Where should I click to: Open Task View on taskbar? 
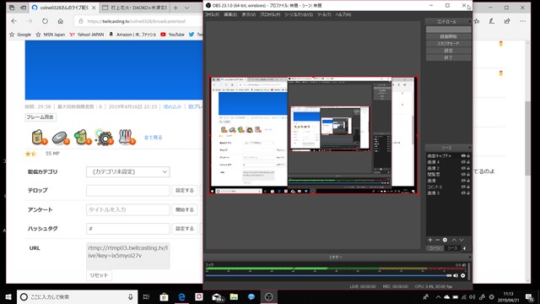[x=146, y=296]
